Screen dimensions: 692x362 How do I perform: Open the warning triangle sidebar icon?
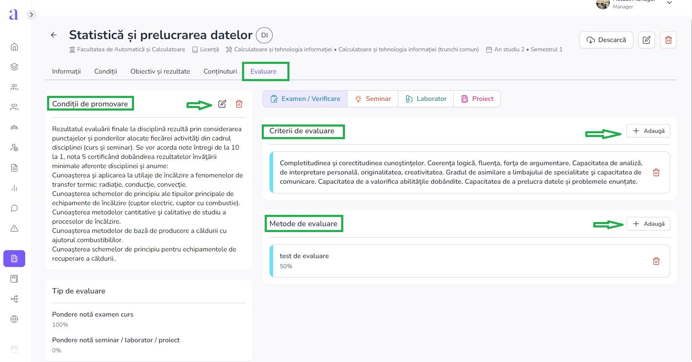tap(14, 228)
